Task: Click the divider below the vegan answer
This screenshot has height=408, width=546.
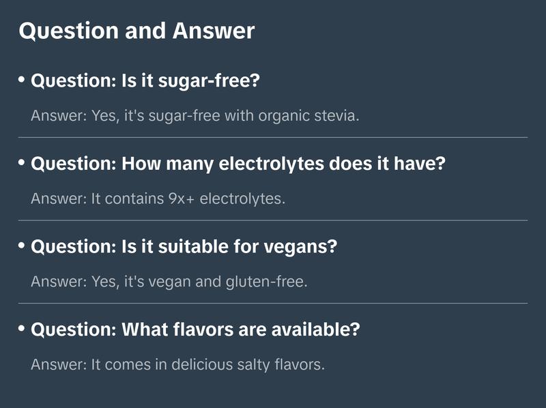Action: (x=273, y=303)
